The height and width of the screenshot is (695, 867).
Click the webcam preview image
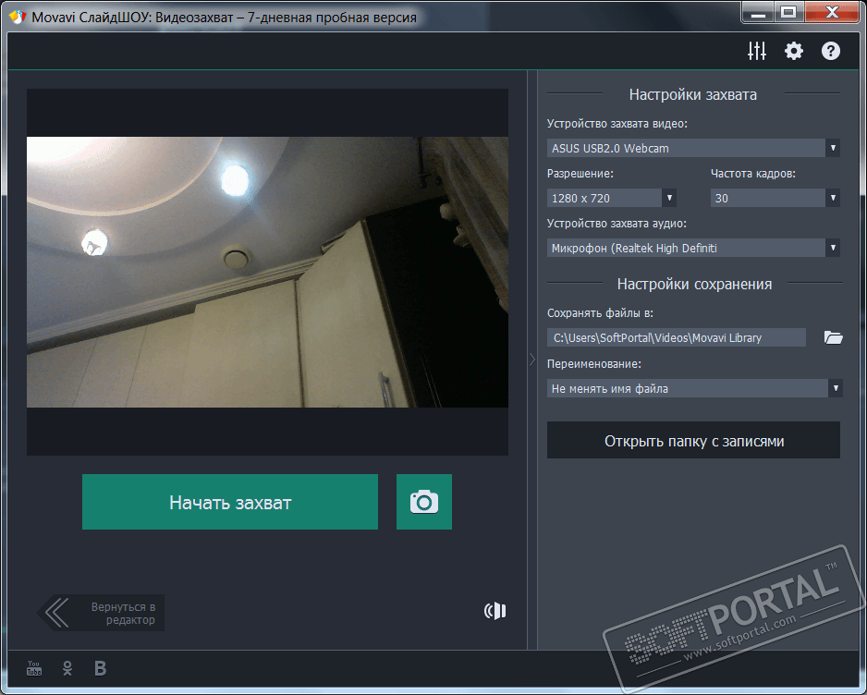(x=268, y=272)
